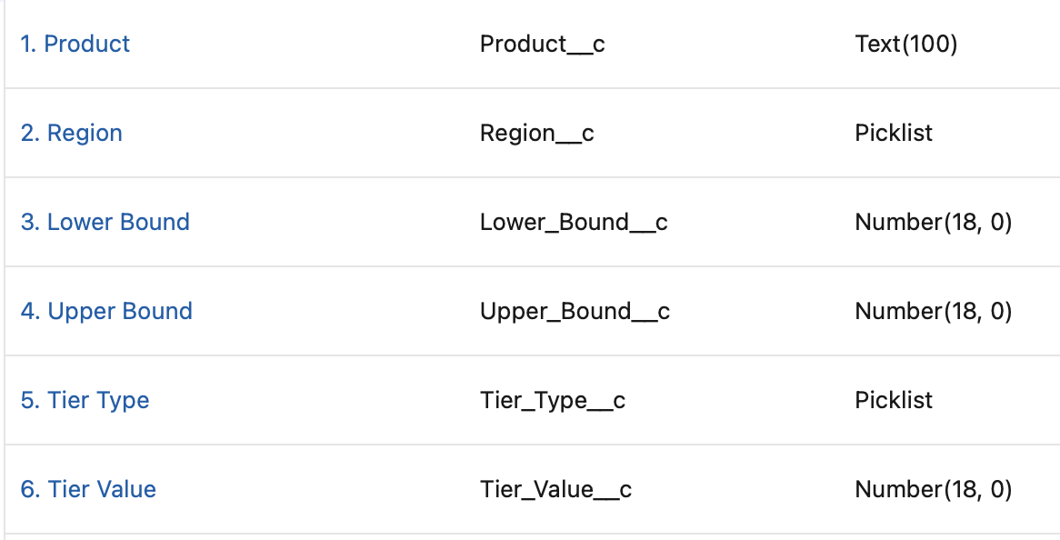Click the Upper_Bound__c API name cell
1060x540 pixels.
click(x=575, y=311)
